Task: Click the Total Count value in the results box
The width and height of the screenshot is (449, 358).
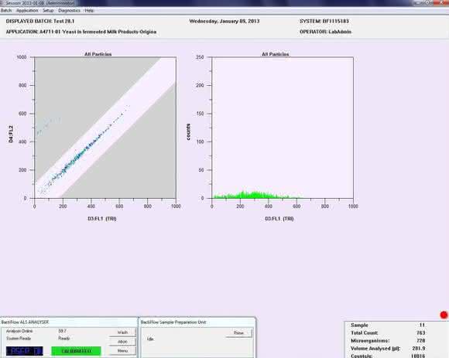Action: [x=421, y=332]
